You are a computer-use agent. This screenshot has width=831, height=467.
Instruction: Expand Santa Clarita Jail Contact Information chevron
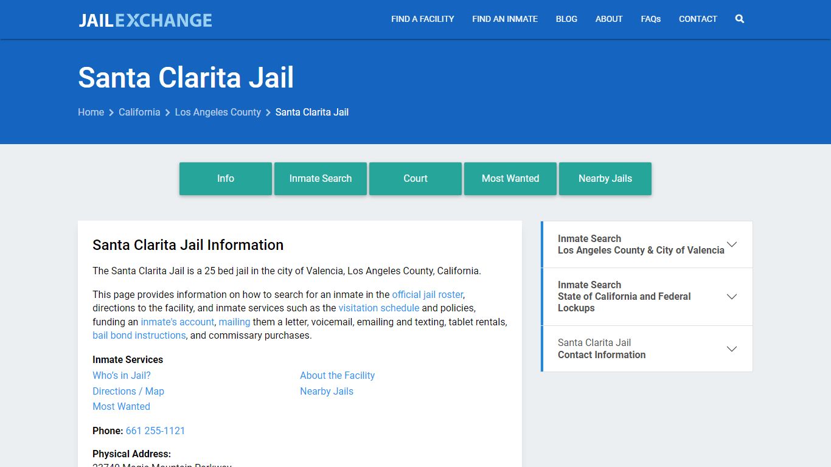(x=732, y=349)
